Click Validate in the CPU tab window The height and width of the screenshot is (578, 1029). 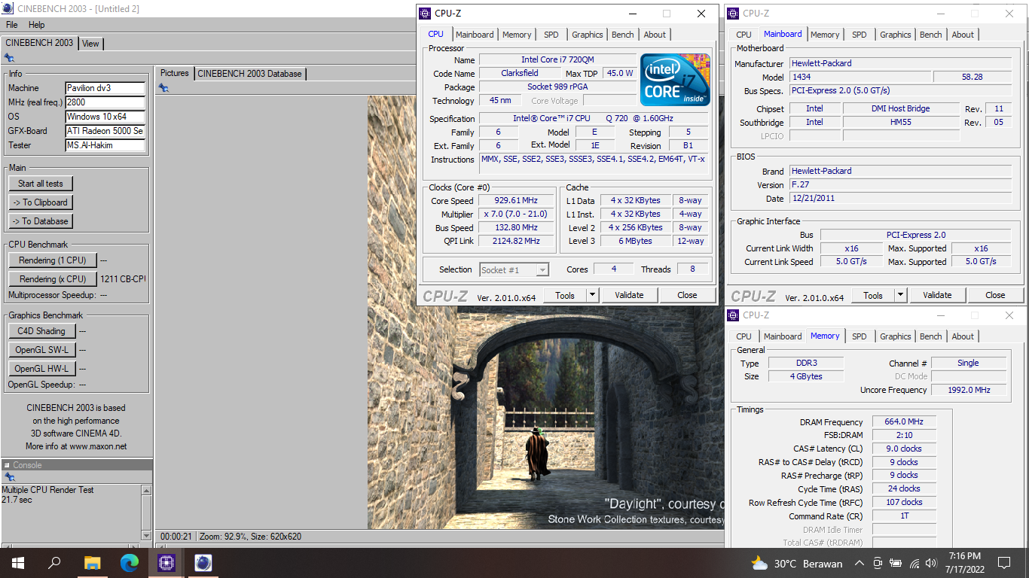(629, 296)
